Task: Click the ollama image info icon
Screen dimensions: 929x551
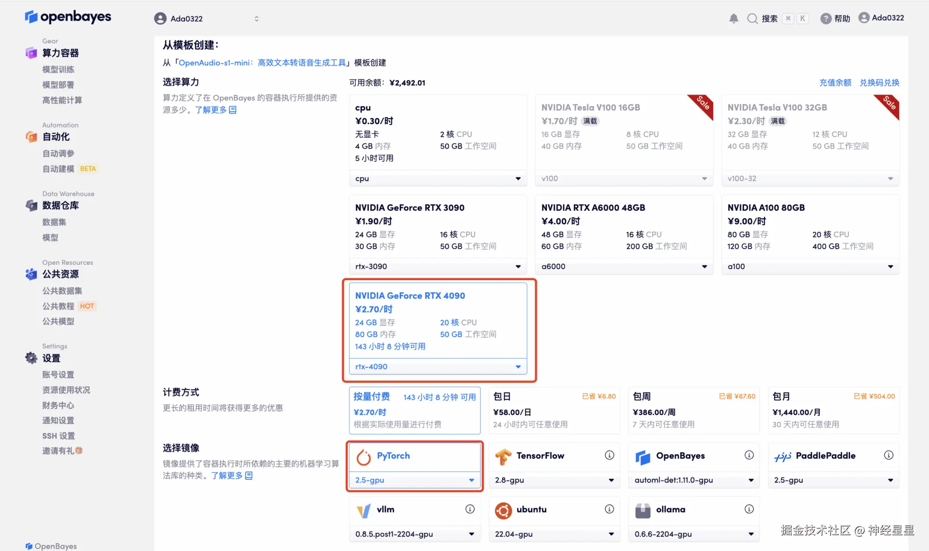Action: pyautogui.click(x=749, y=509)
